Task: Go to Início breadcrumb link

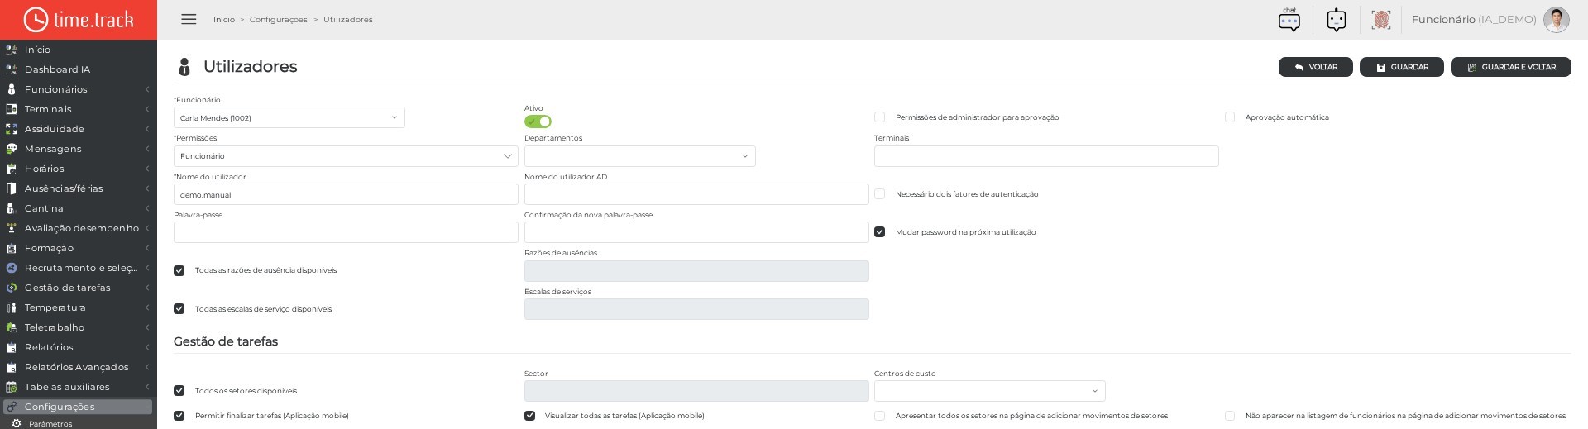Action: click(x=224, y=20)
